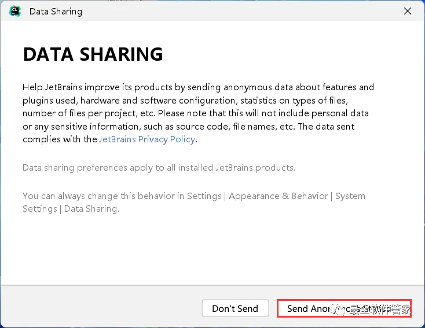Click the "number of files per project" phrase
Image resolution: width=425 pixels, height=328 pixels.
80,113
